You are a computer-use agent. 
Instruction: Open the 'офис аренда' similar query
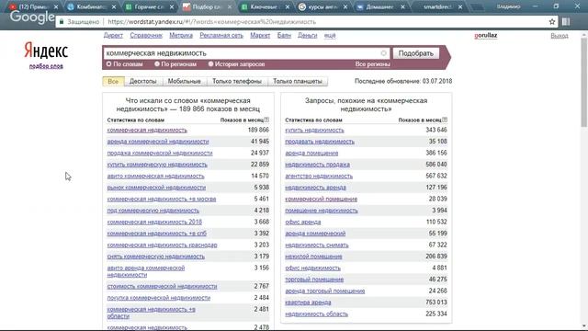pyautogui.click(x=303, y=222)
